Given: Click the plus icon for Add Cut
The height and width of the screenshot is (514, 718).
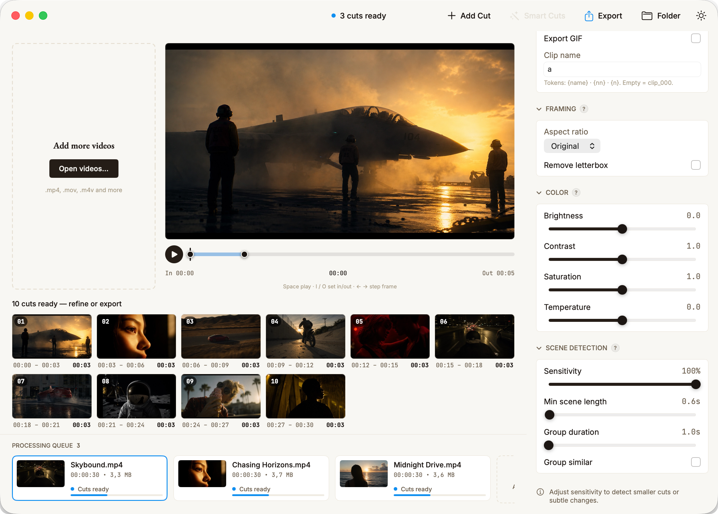Looking at the screenshot, I should click(451, 16).
